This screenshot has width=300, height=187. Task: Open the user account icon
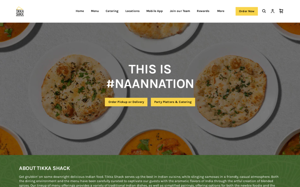tap(272, 11)
